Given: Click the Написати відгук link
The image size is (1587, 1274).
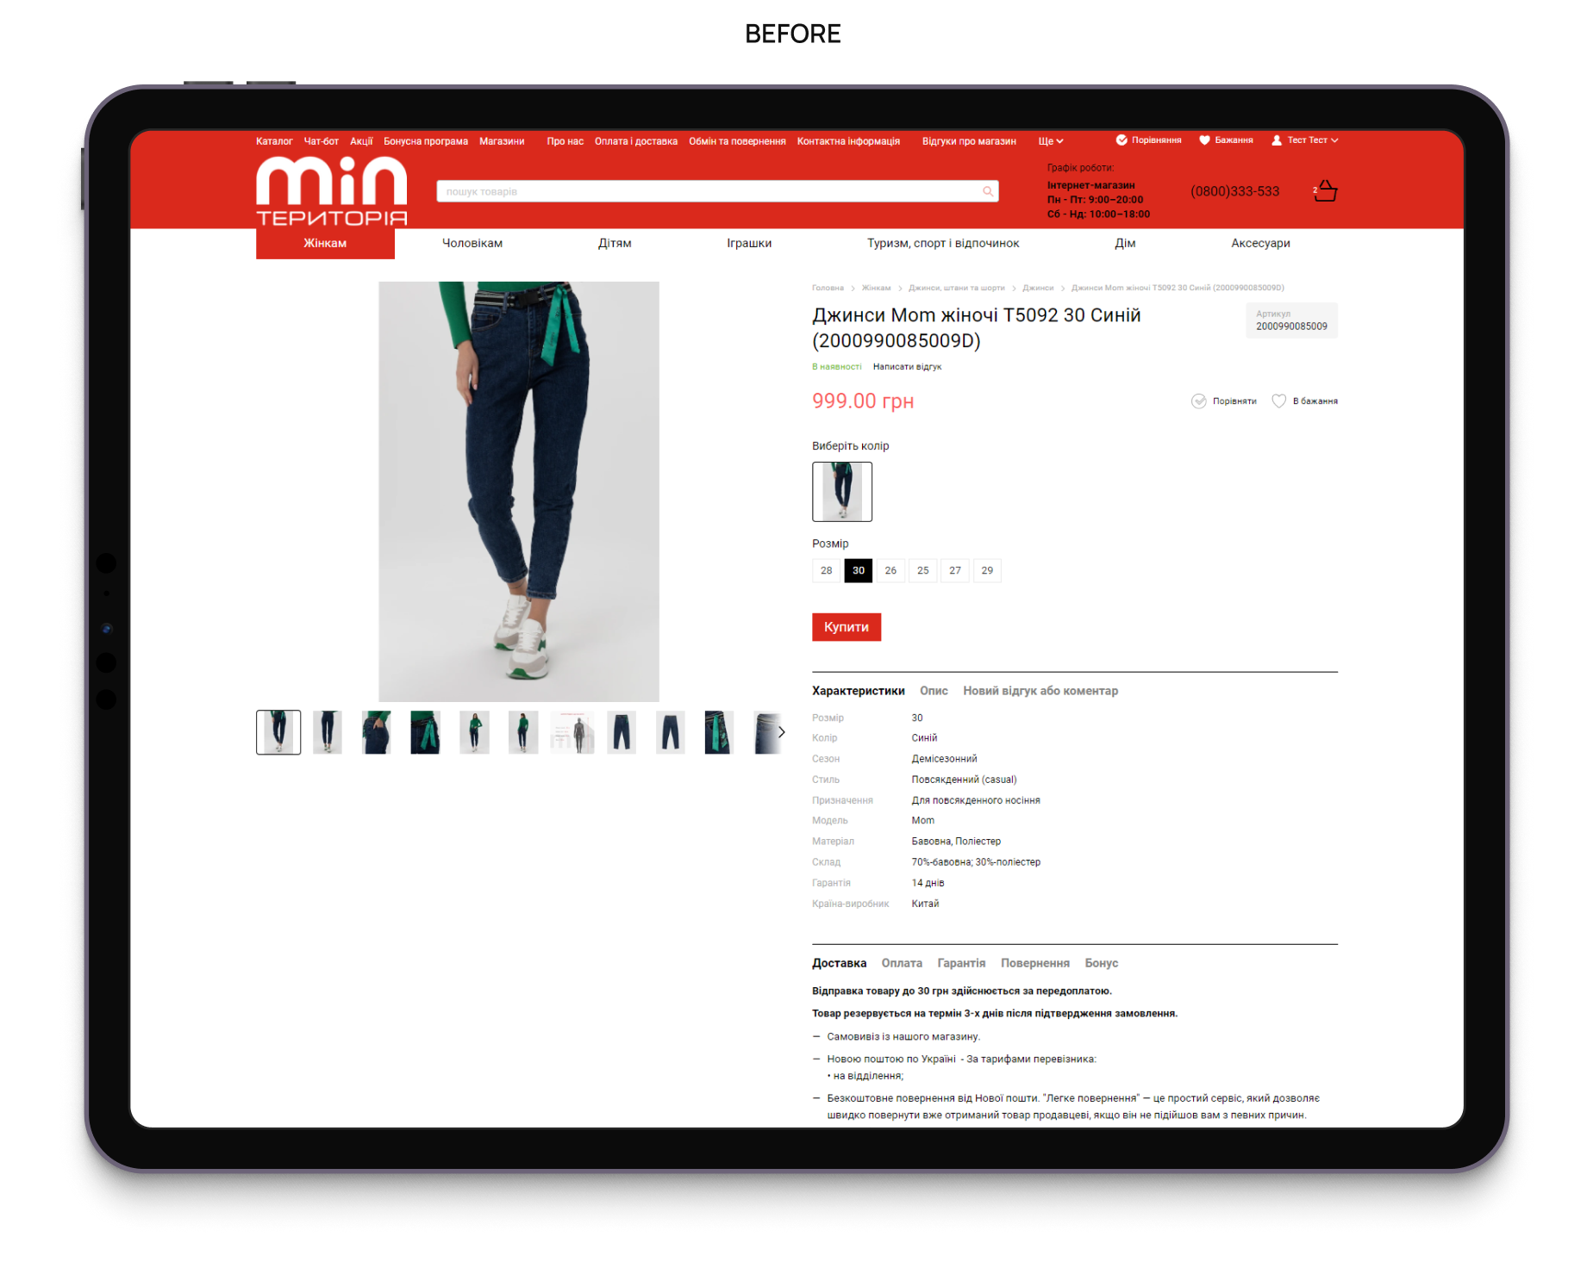Looking at the screenshot, I should pyautogui.click(x=907, y=367).
